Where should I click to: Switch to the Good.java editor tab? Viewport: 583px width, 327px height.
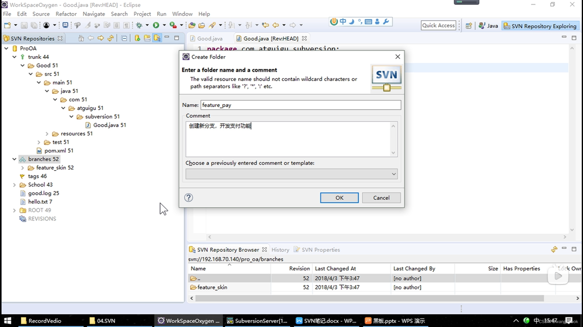tap(206, 38)
